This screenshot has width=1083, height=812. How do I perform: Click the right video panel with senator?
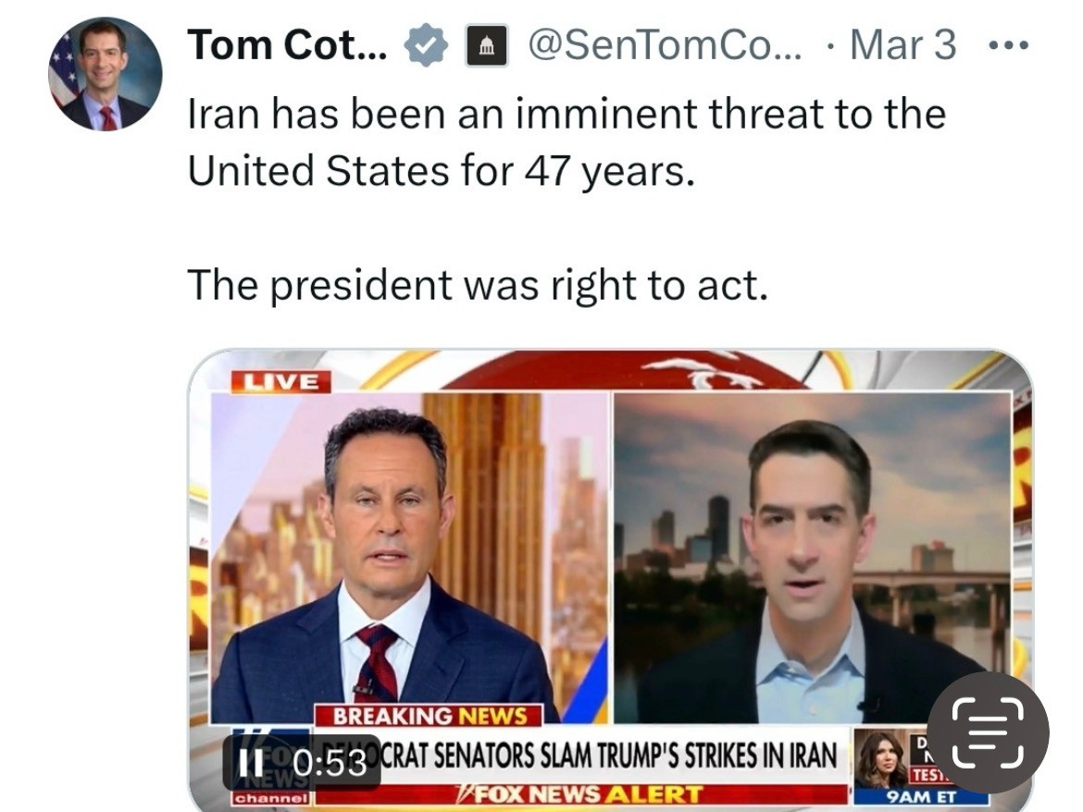tap(811, 555)
